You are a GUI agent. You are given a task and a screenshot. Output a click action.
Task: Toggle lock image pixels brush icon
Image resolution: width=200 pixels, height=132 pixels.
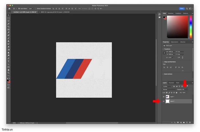[169, 93]
